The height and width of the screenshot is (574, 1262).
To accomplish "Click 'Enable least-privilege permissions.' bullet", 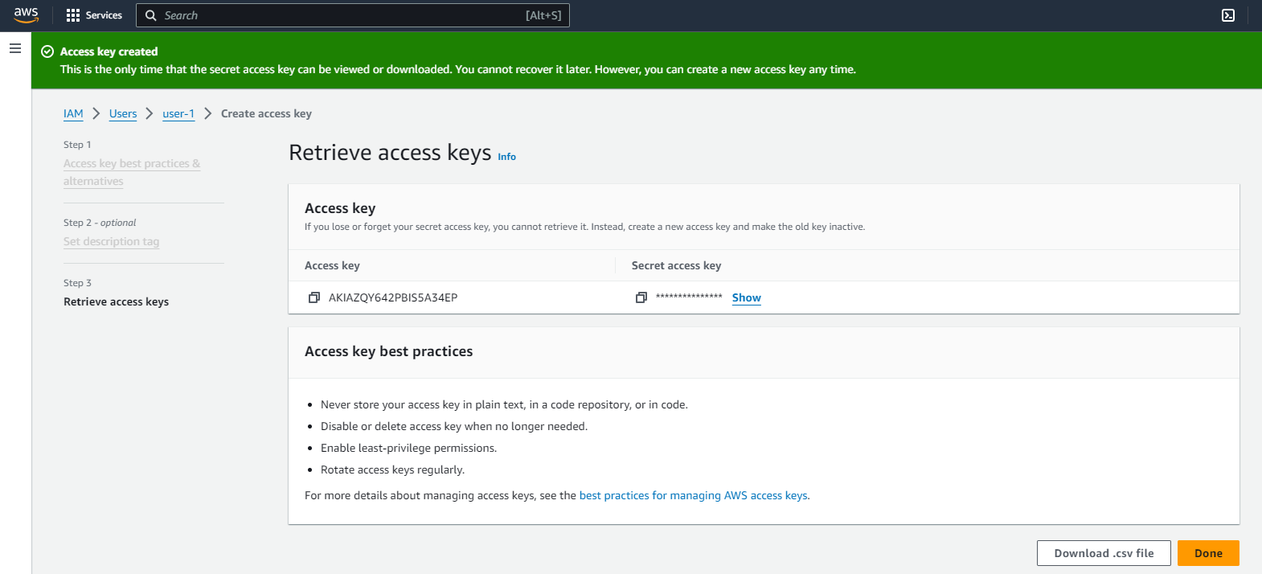I will pyautogui.click(x=408, y=448).
